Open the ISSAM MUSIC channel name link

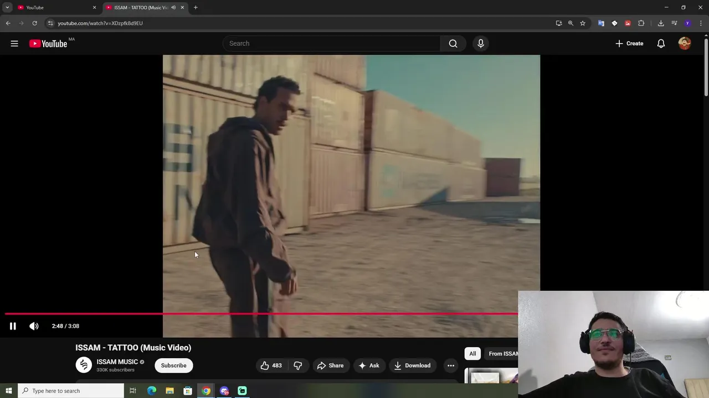coord(117,362)
